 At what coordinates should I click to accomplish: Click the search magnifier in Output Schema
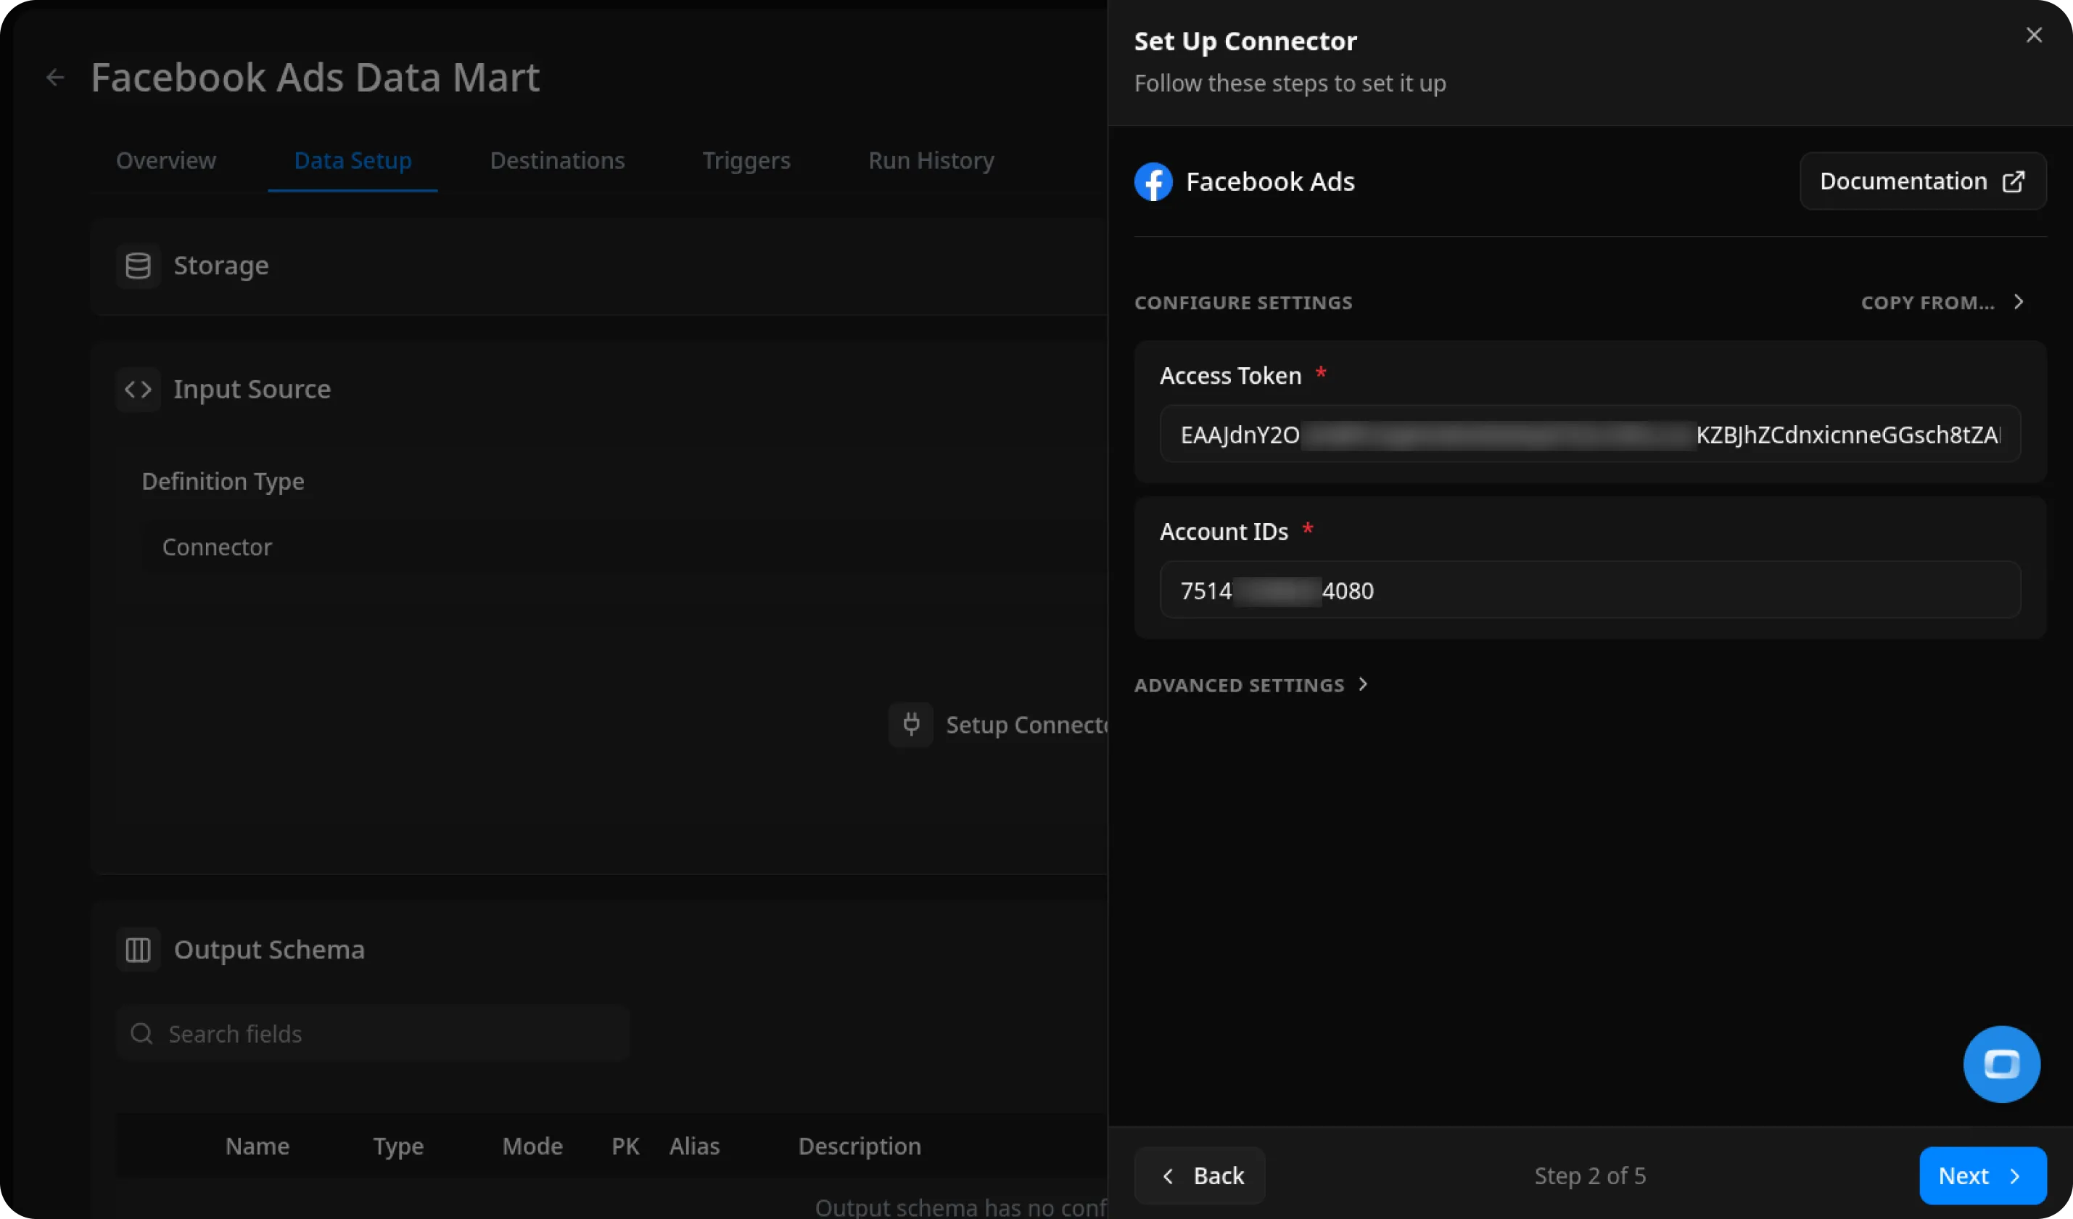(141, 1033)
